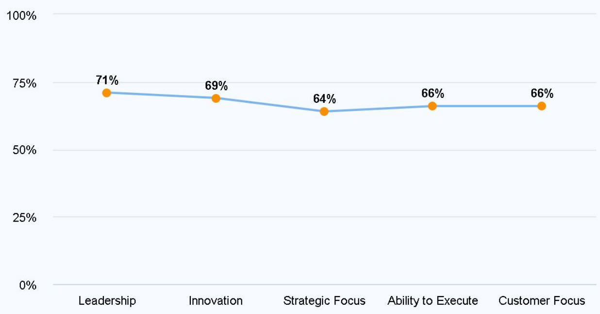Viewport: 600px width, 314px height.
Task: Select the 66% label above Customer Focus
Action: 542,94
